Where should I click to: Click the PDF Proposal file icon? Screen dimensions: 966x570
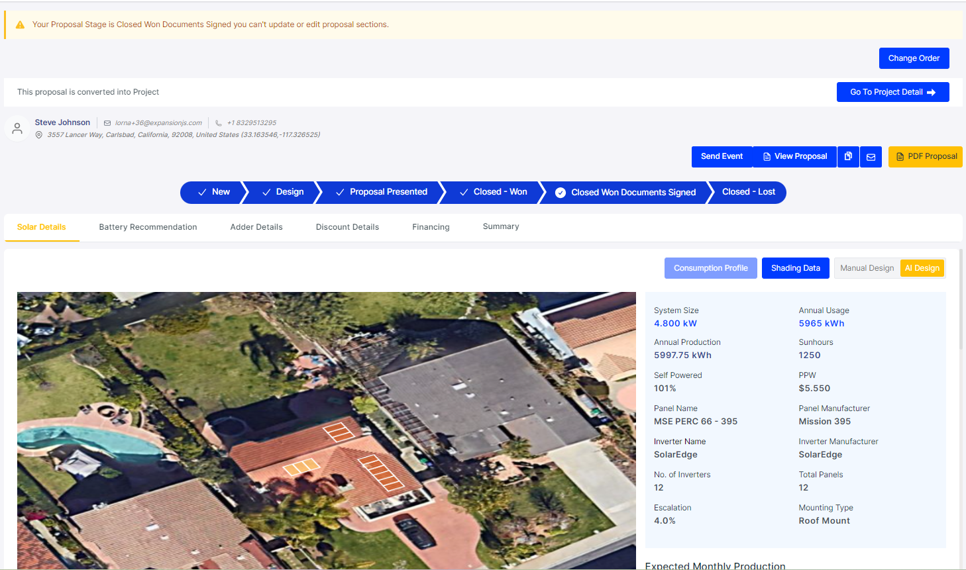click(x=900, y=156)
